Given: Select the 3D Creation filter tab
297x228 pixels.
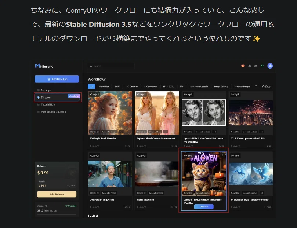Looking at the screenshot, I should click(132, 87).
